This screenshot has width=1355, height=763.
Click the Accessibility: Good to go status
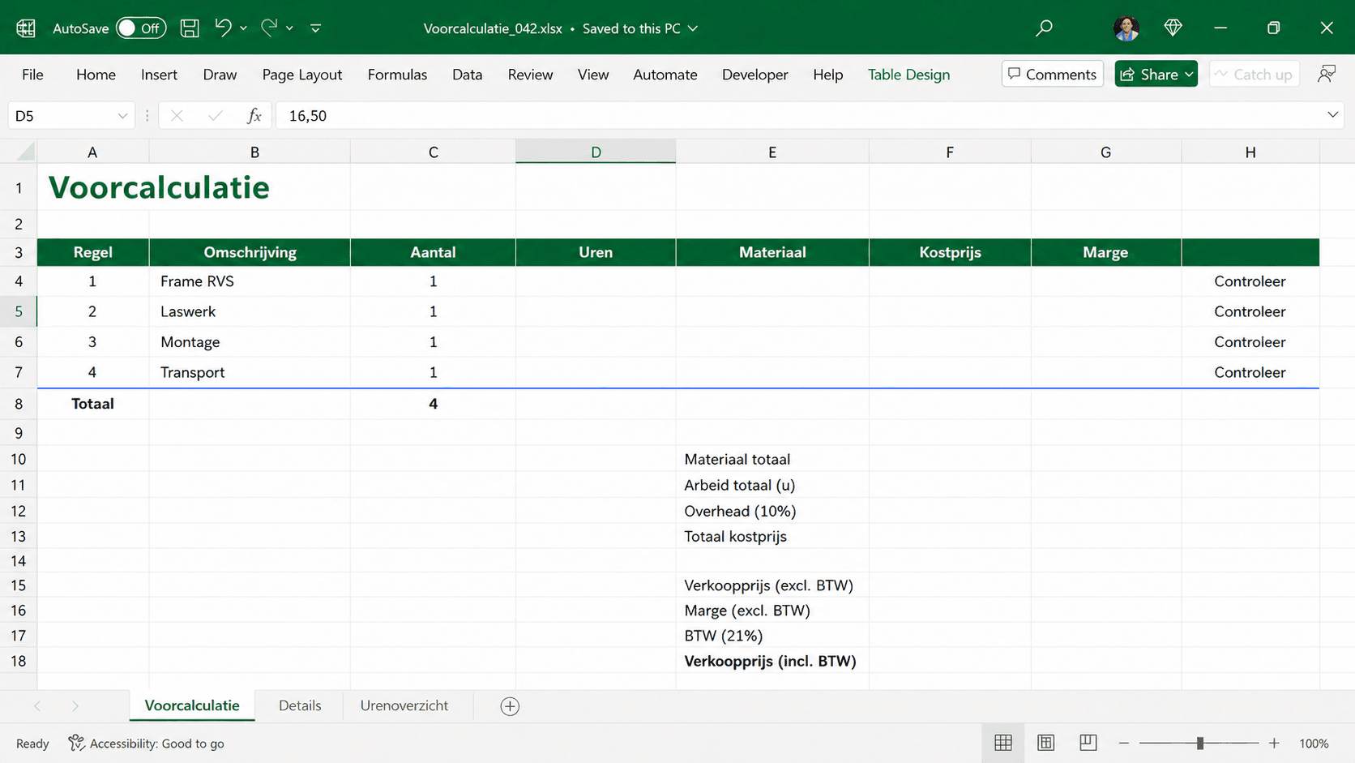click(x=147, y=744)
